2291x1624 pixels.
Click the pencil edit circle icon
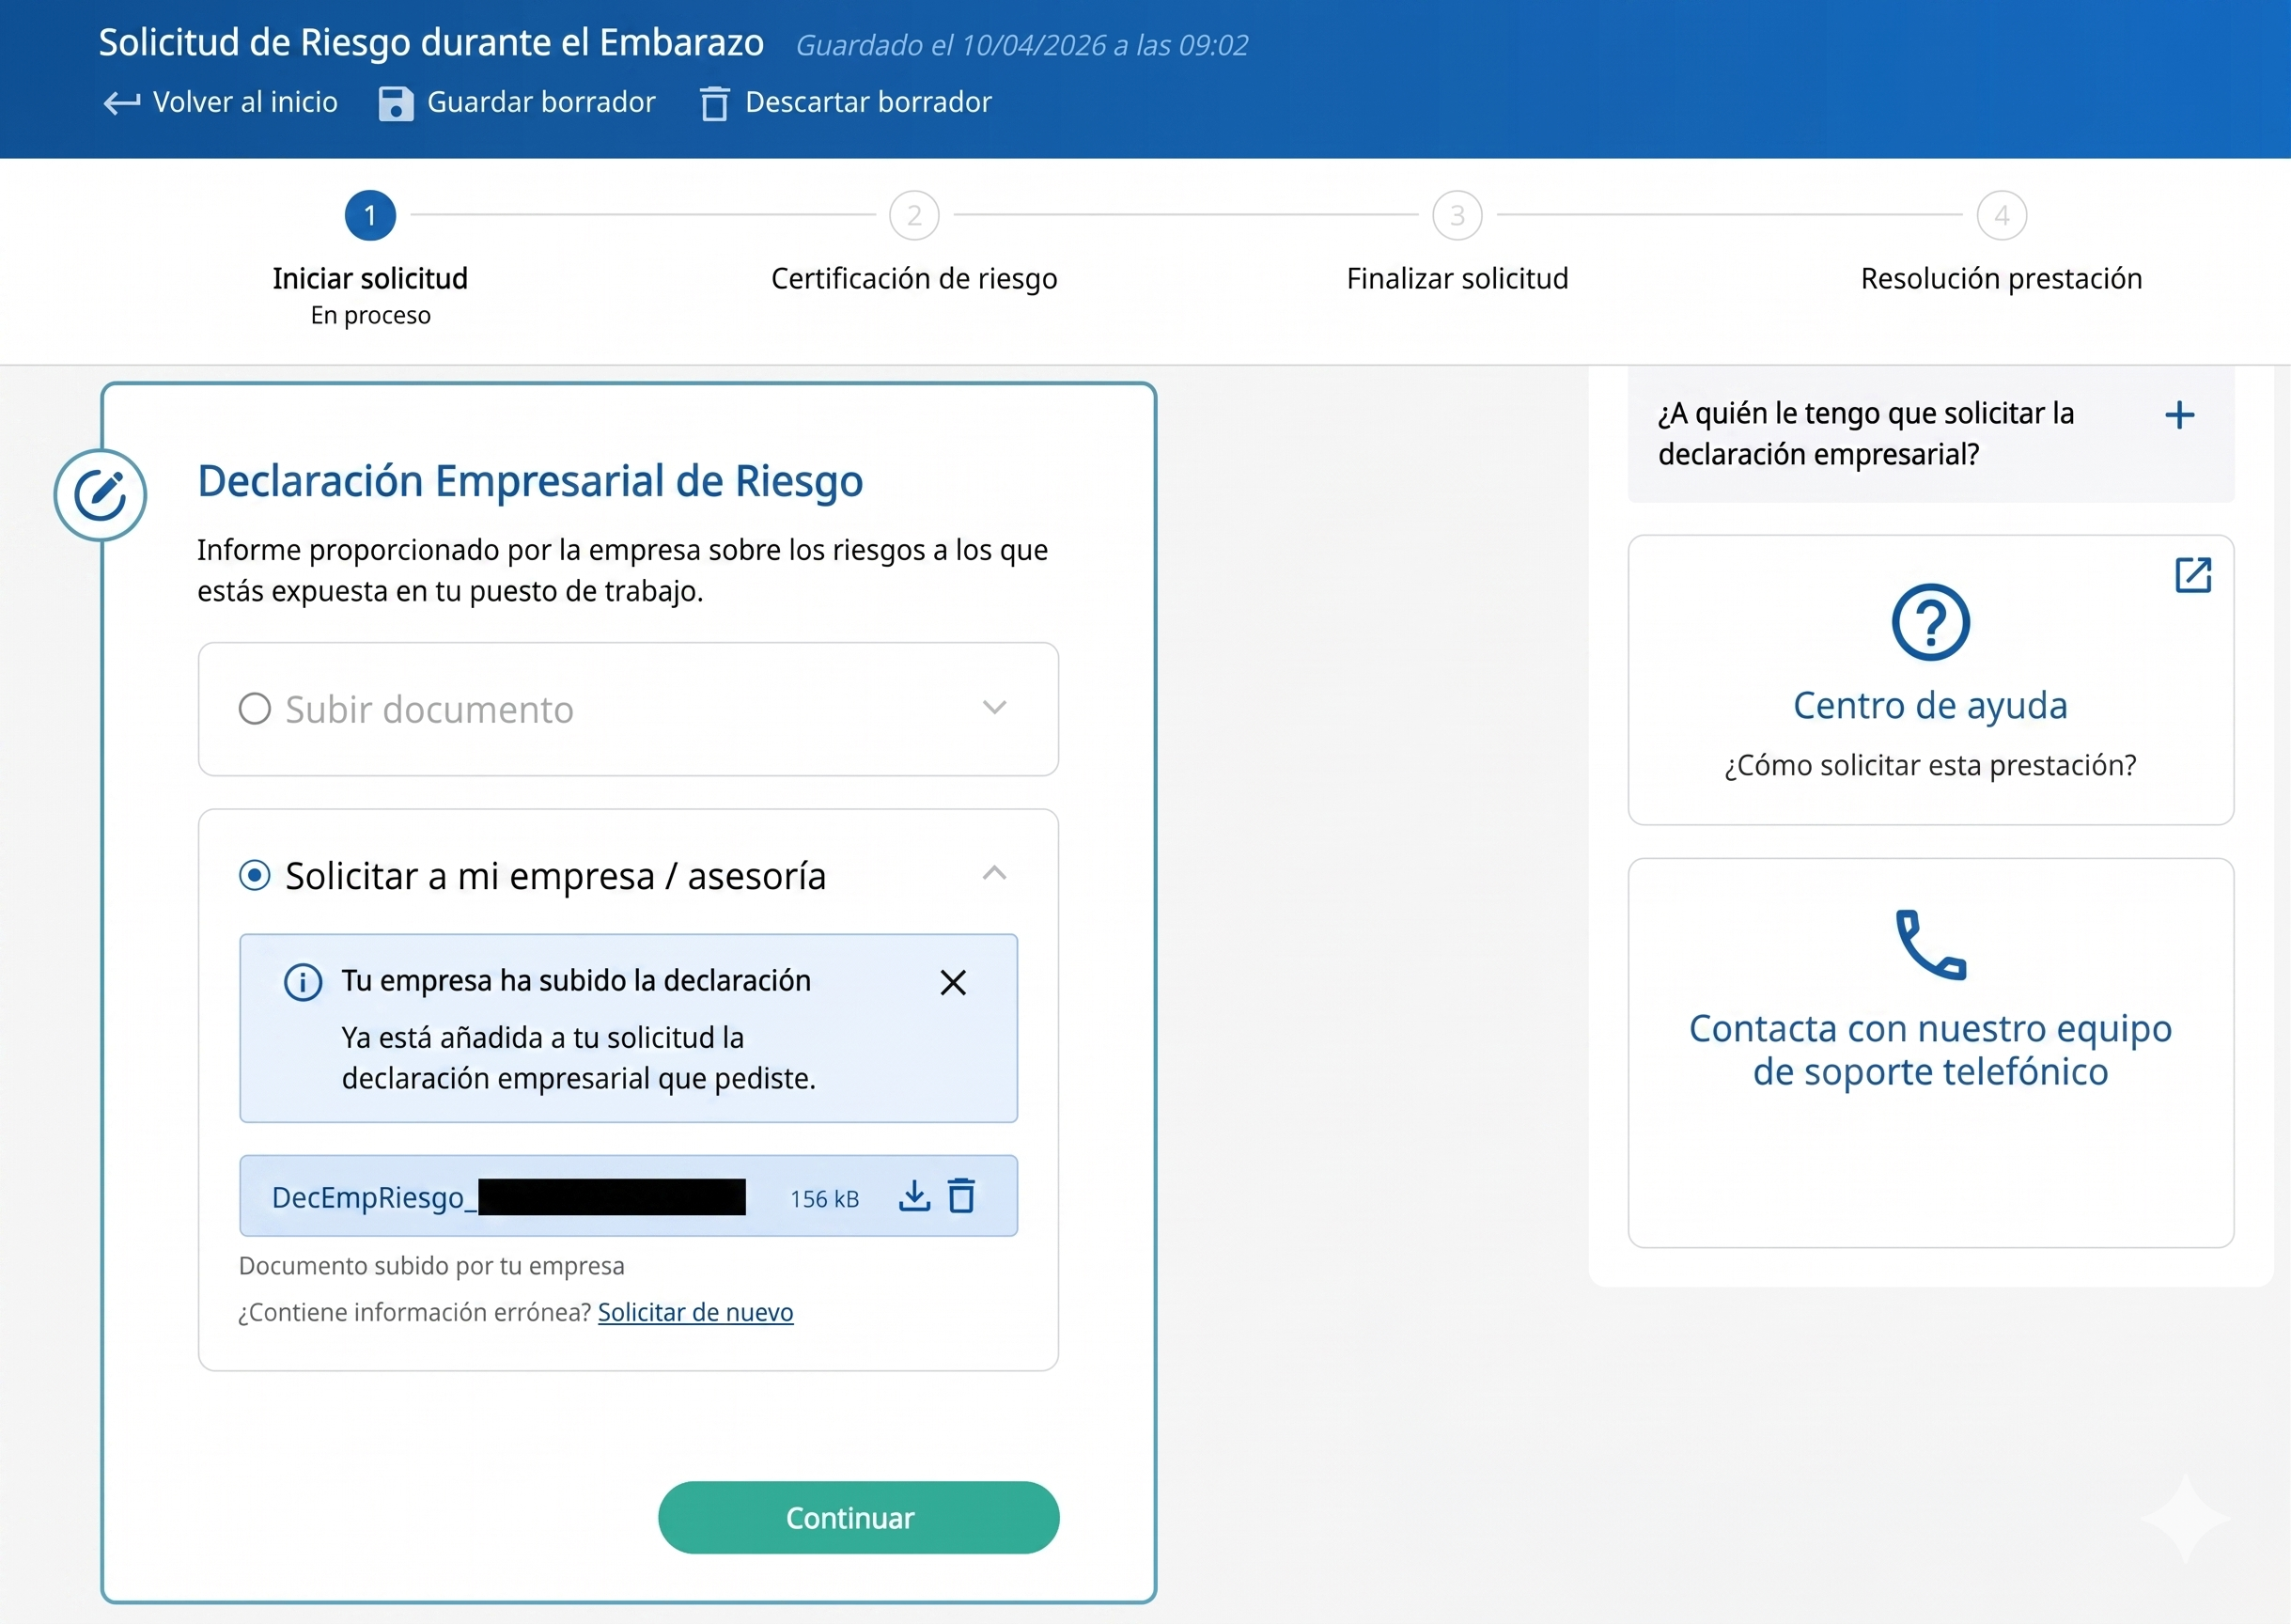[x=100, y=495]
